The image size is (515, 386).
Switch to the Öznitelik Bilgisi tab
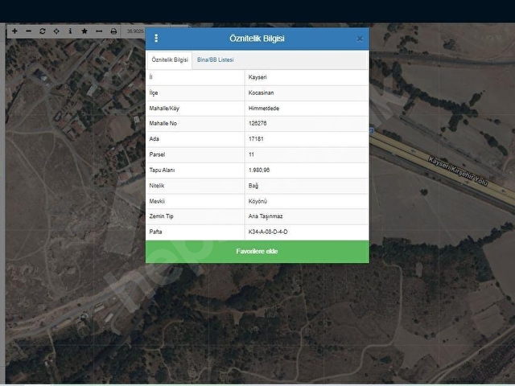click(x=170, y=60)
